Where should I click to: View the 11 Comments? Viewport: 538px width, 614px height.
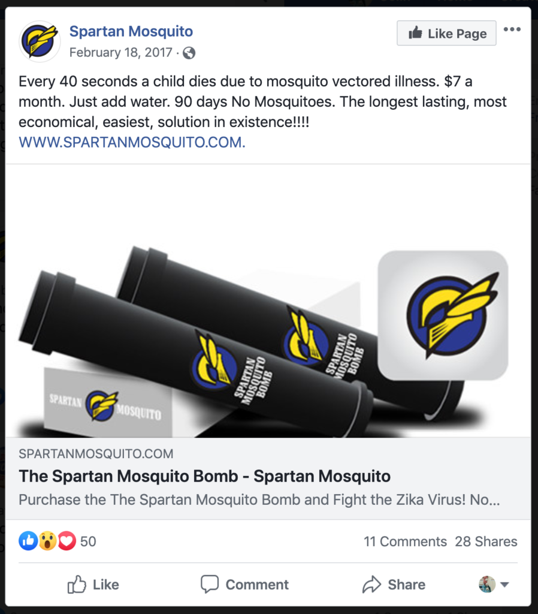click(405, 541)
